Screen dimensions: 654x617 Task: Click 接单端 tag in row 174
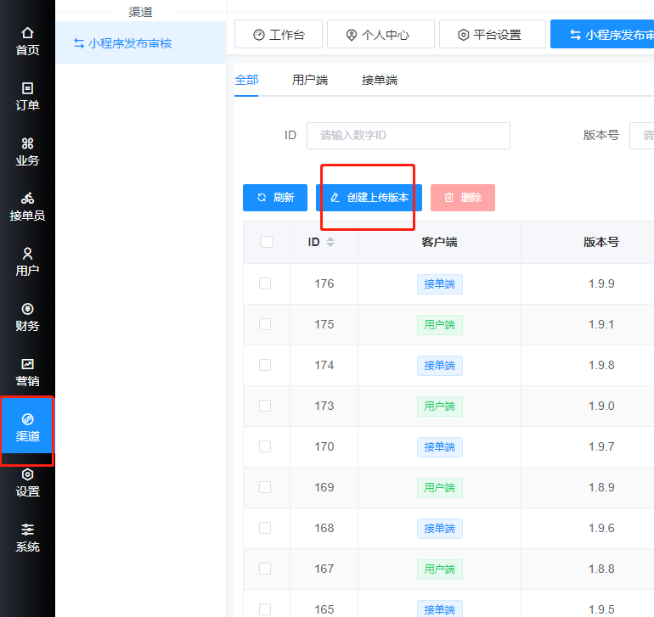[x=440, y=366]
